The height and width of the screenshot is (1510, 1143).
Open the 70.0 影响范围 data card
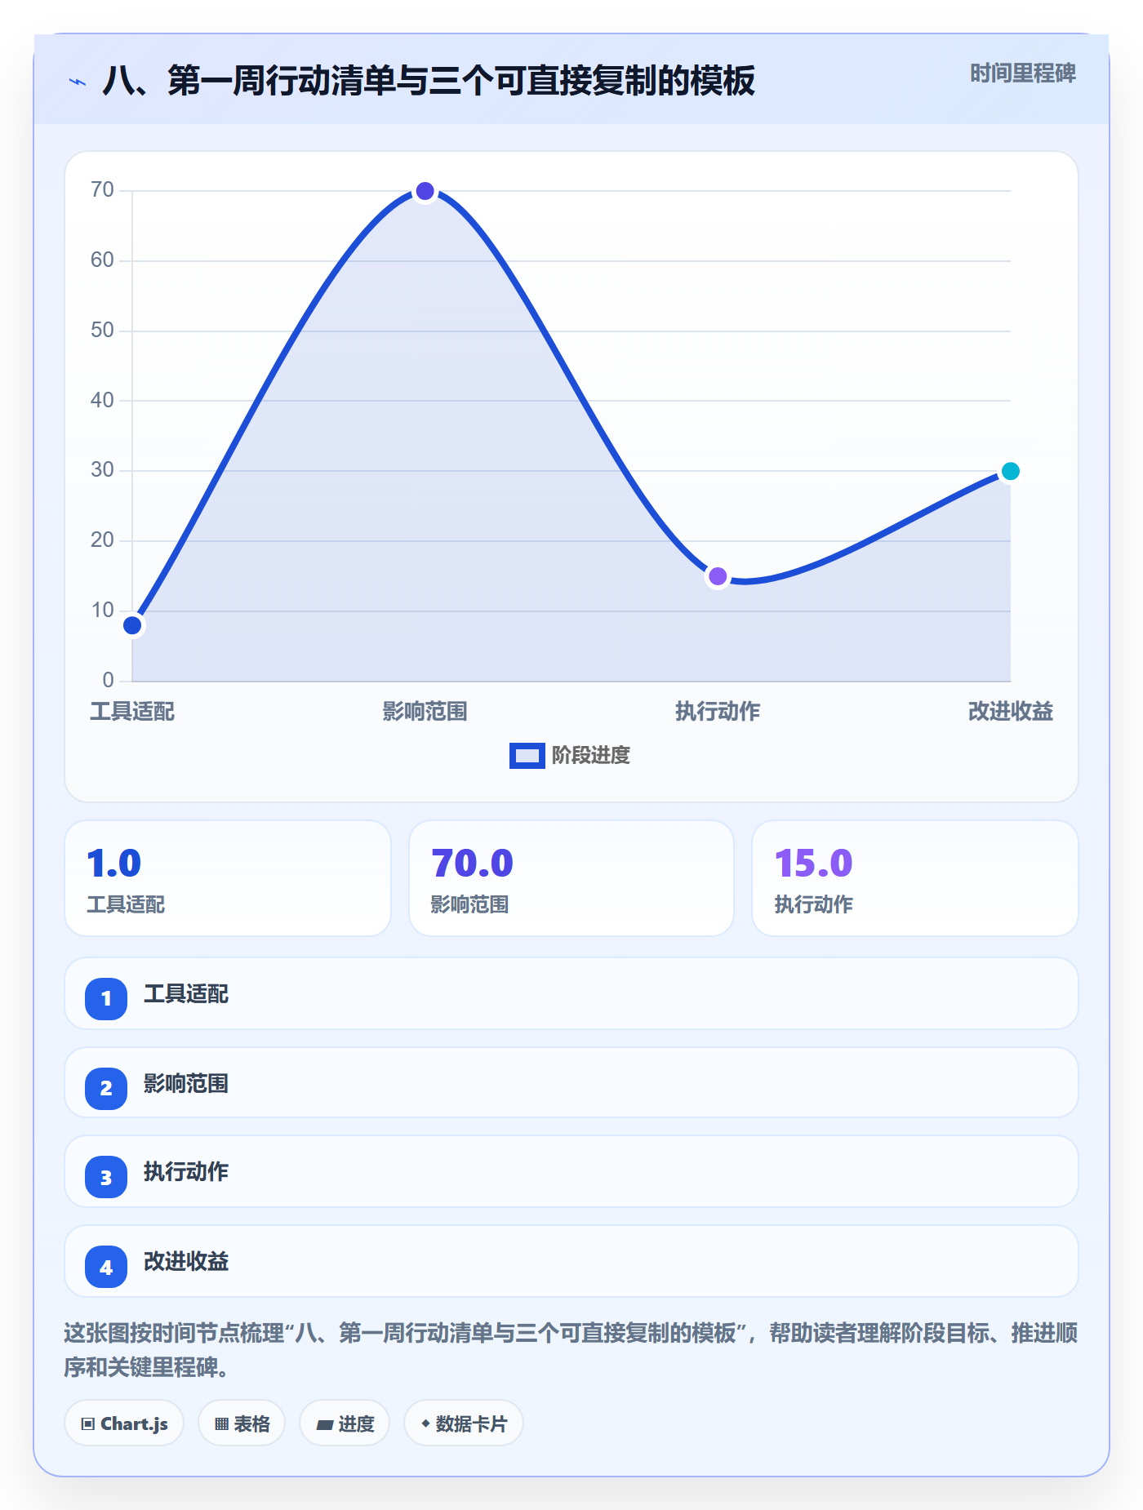tap(571, 878)
